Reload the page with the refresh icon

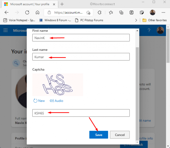(27, 13)
